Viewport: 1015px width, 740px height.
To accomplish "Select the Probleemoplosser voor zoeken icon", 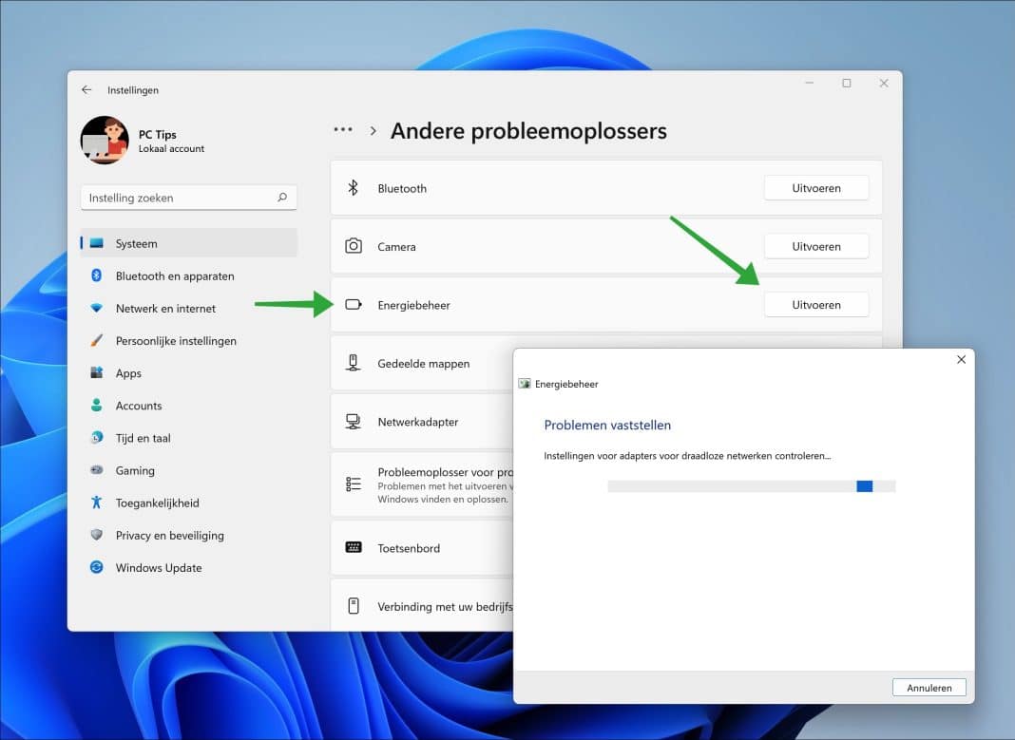I will click(354, 484).
